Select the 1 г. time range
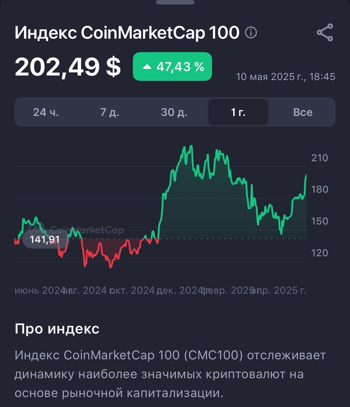 238,112
